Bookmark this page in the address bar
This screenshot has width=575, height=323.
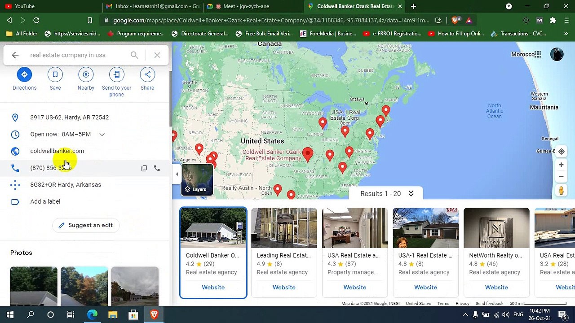coord(90,20)
